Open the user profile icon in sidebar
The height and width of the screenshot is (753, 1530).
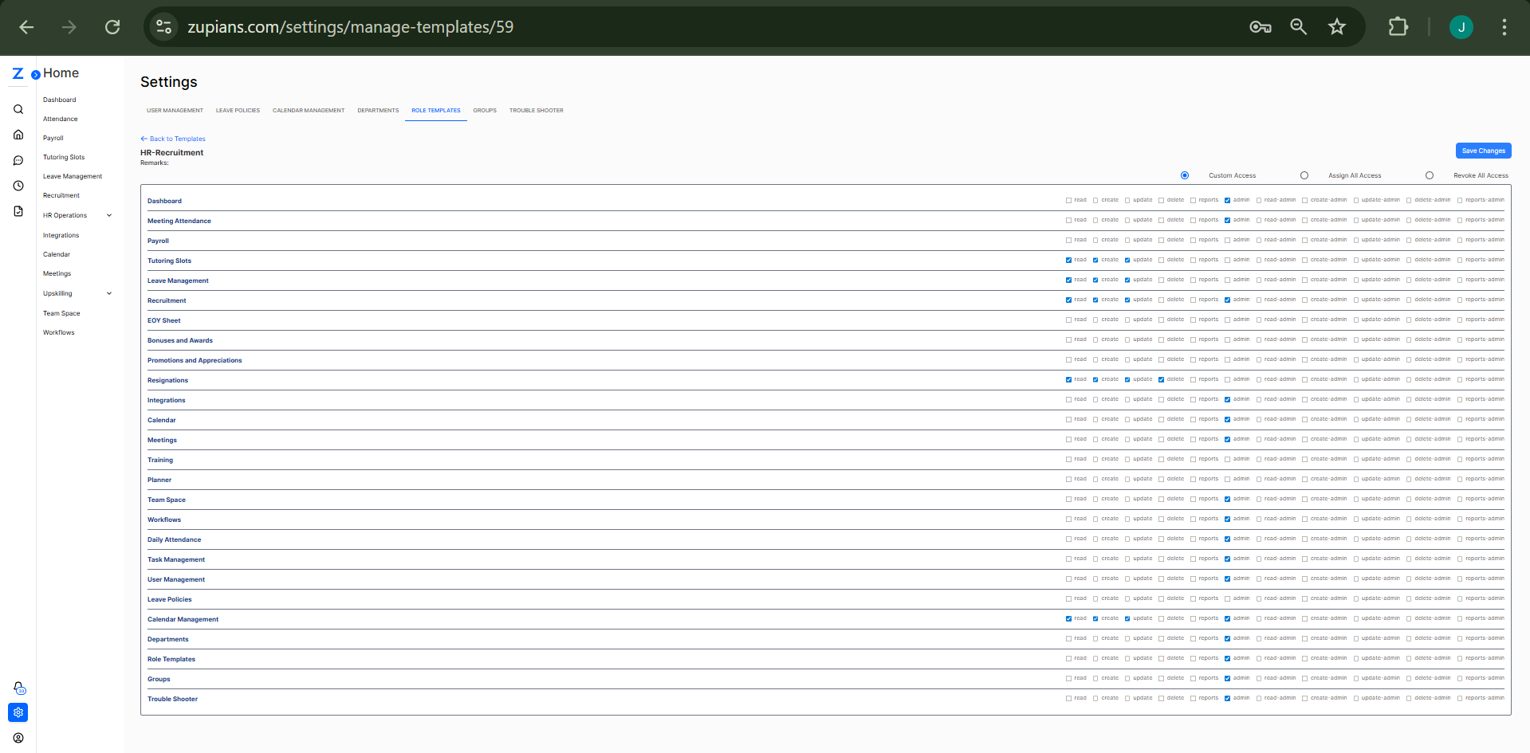pyautogui.click(x=18, y=738)
